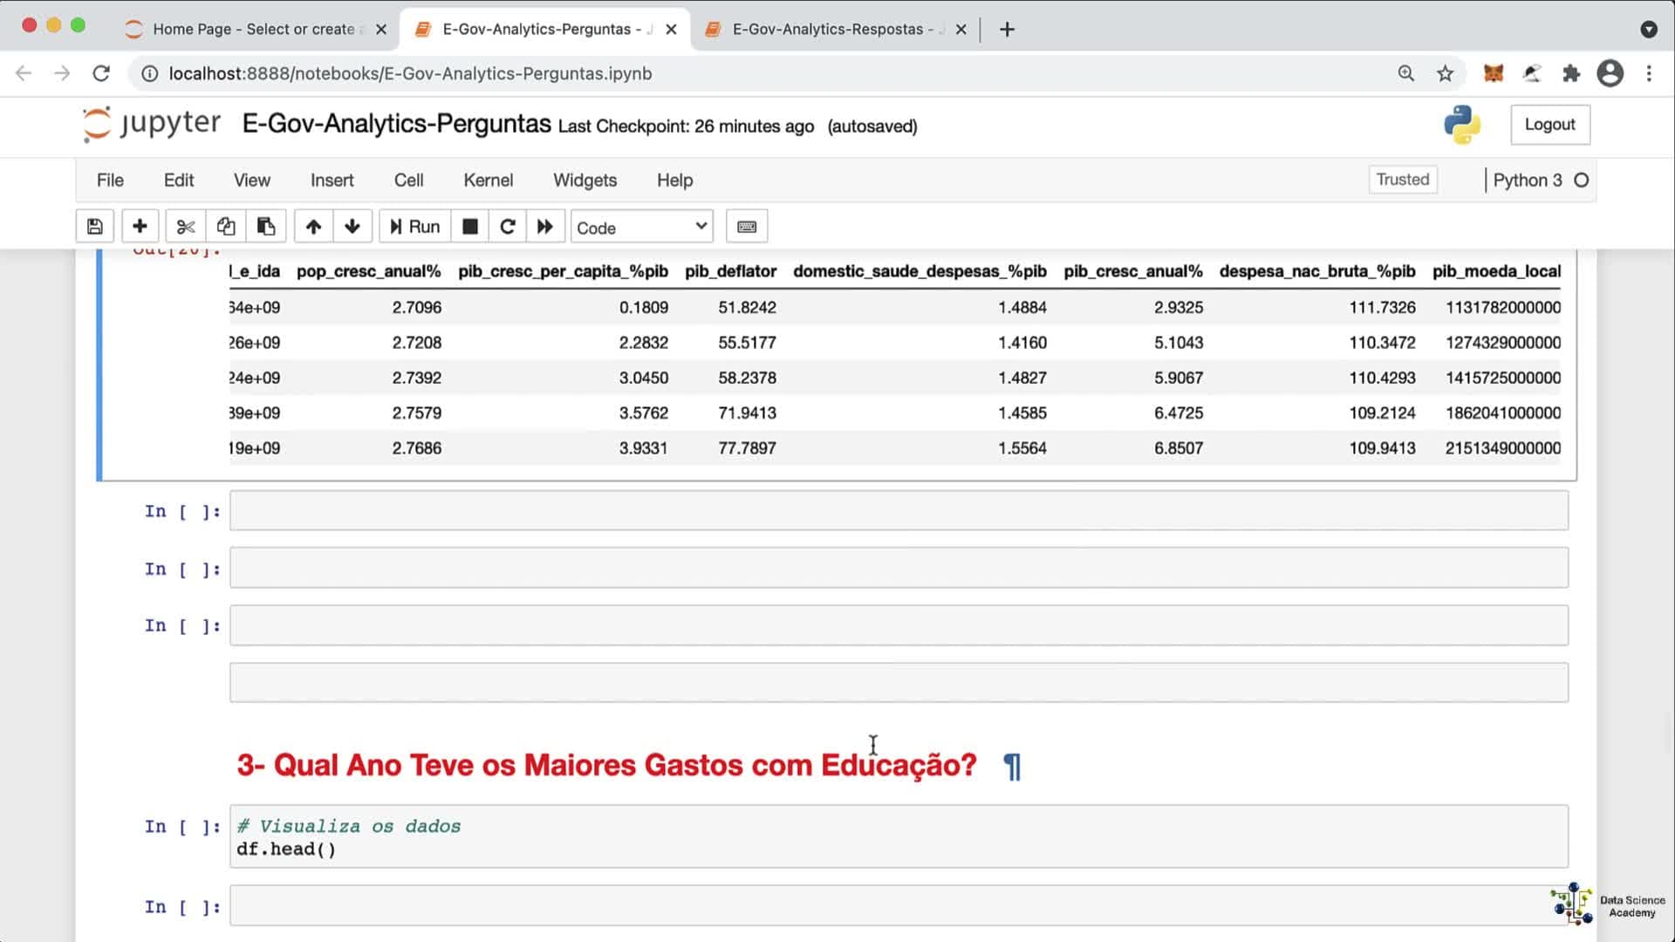Image resolution: width=1675 pixels, height=942 pixels.
Task: Bookmark this page with the star icon
Action: tap(1446, 73)
